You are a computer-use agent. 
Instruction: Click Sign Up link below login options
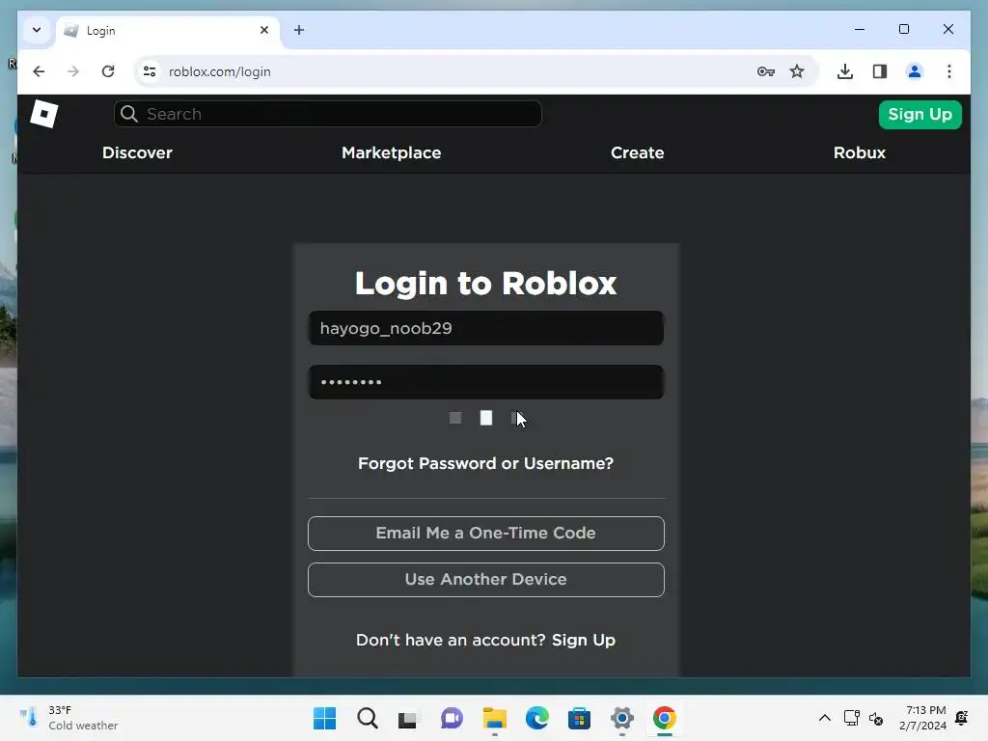584,641
